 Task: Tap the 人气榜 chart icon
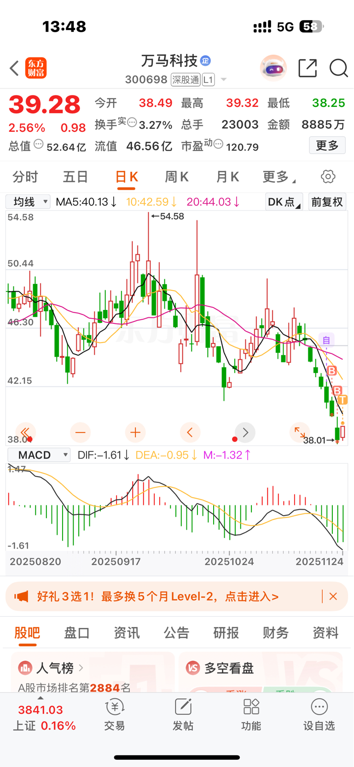(25, 667)
